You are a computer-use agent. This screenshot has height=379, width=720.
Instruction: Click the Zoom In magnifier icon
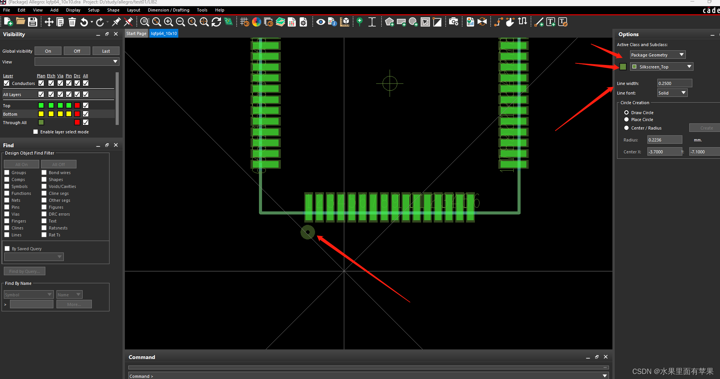168,22
